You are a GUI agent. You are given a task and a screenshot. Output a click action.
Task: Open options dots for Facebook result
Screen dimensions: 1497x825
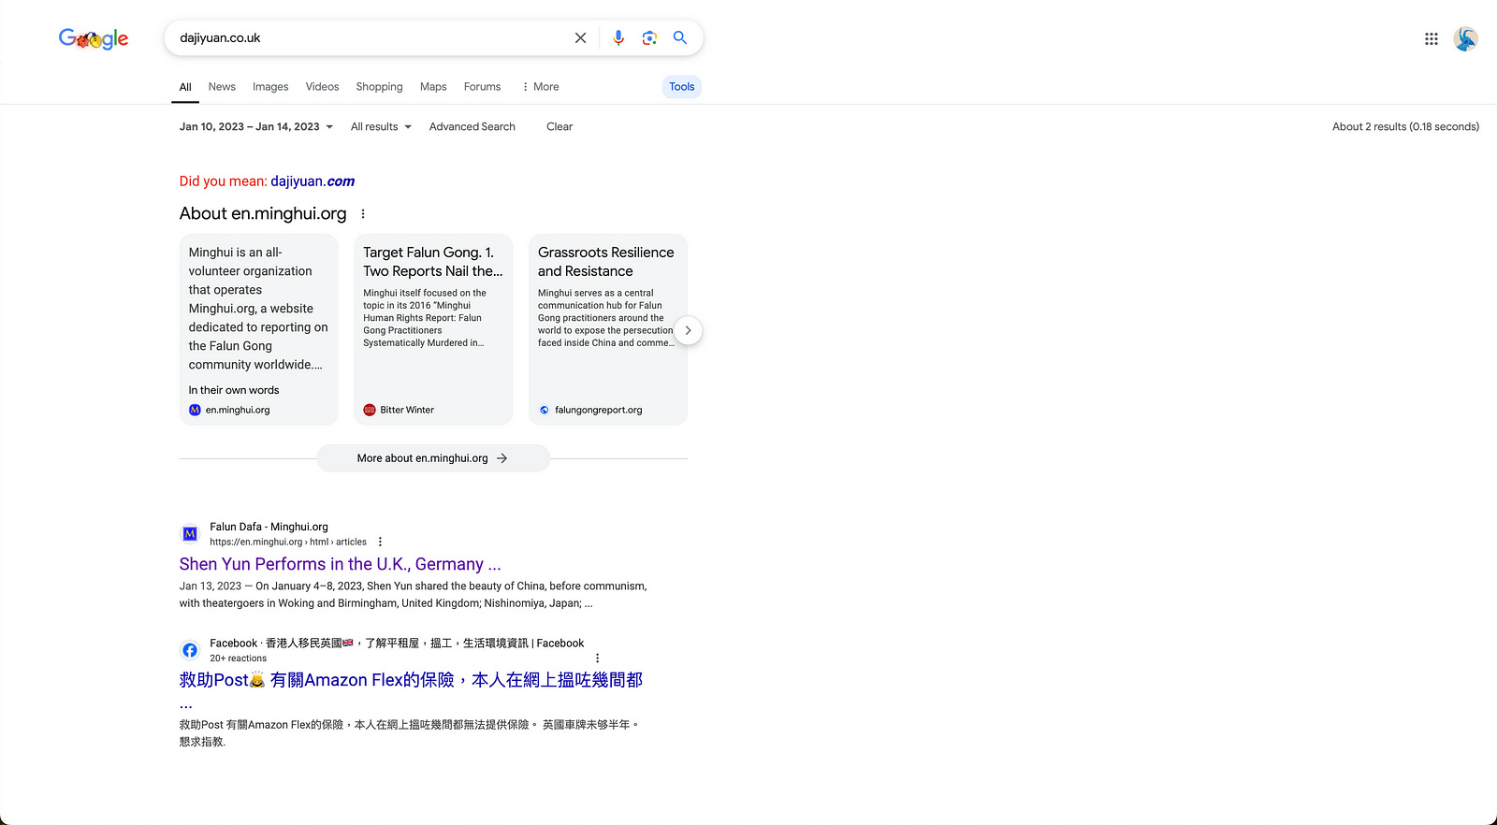tap(597, 658)
